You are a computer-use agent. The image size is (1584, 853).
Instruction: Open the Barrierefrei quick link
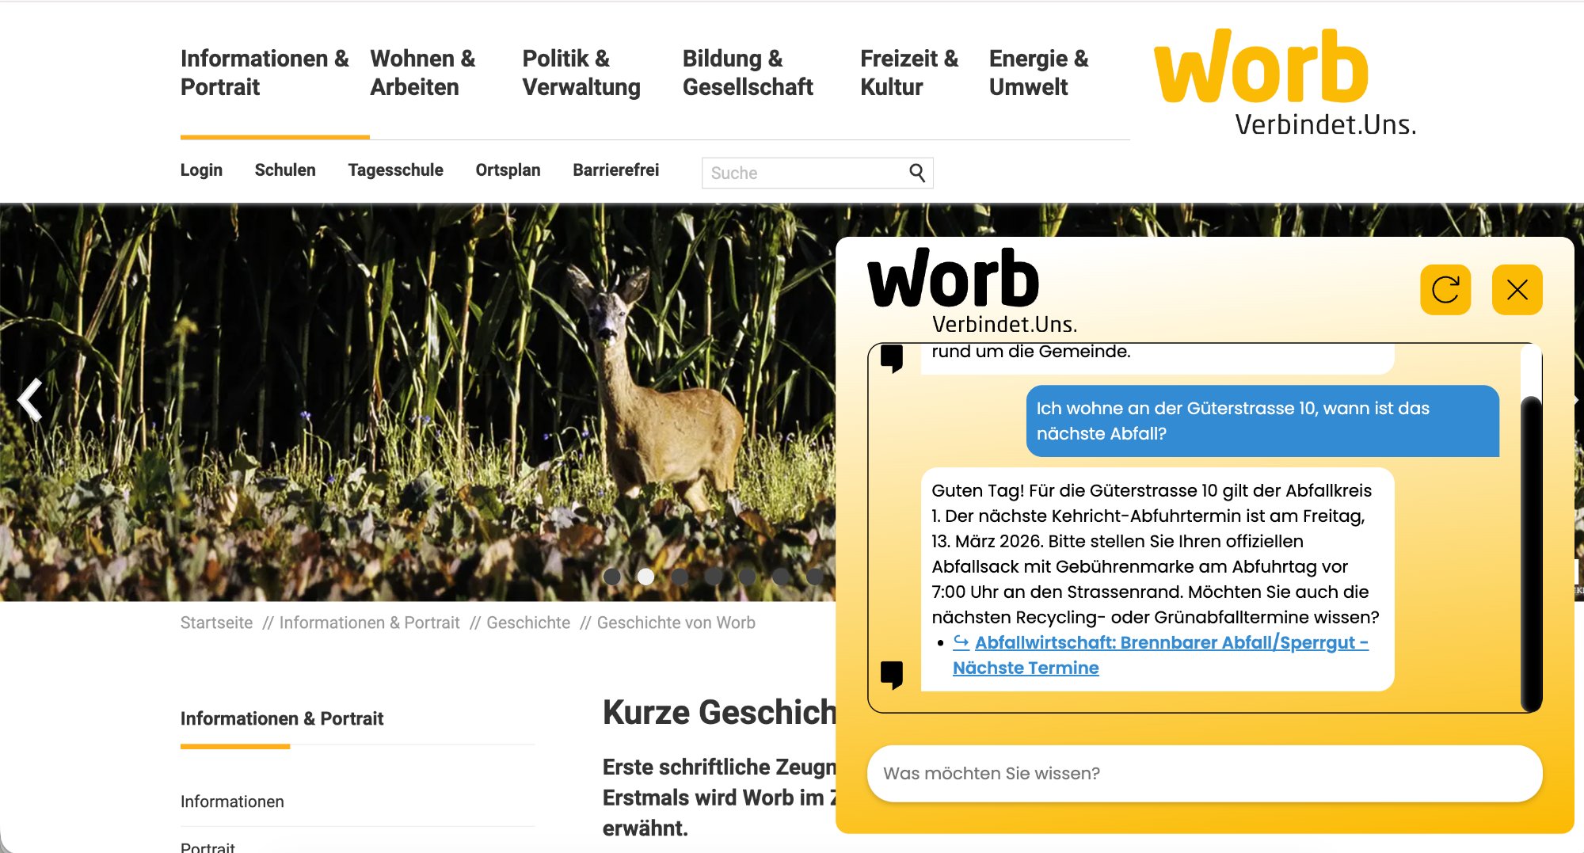(616, 169)
